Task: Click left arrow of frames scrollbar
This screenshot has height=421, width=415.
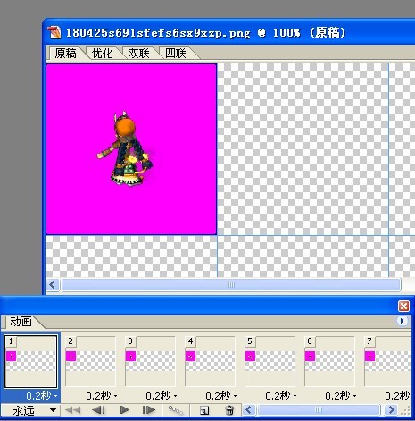Action: click(x=249, y=410)
